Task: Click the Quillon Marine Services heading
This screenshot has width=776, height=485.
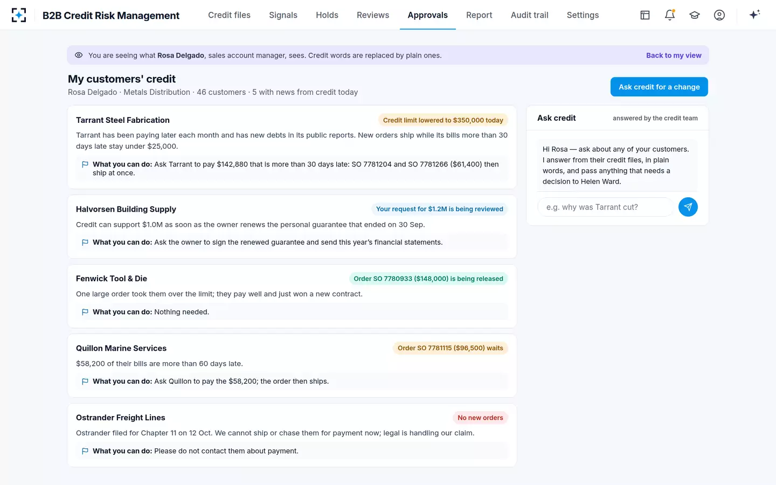Action: coord(121,348)
